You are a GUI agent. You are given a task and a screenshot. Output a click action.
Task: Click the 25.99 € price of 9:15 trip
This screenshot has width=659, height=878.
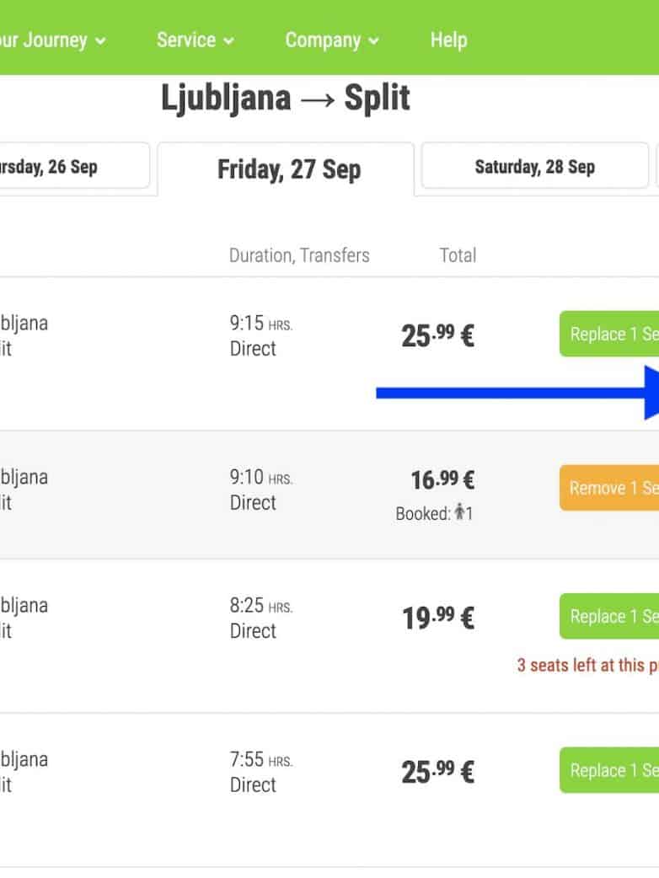point(437,335)
